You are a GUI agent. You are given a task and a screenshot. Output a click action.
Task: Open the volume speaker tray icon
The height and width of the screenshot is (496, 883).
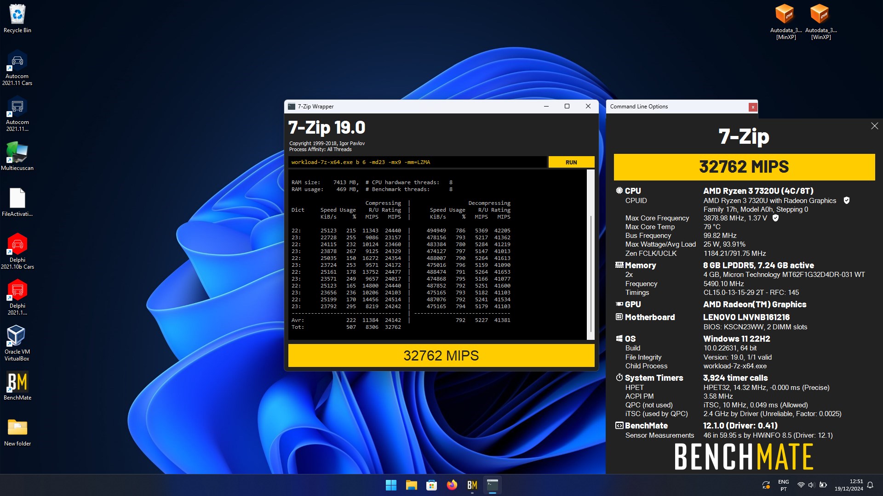coord(811,485)
